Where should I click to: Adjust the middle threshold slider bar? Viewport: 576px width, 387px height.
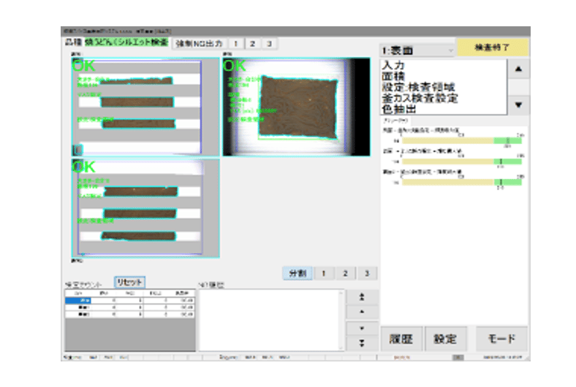(461, 161)
